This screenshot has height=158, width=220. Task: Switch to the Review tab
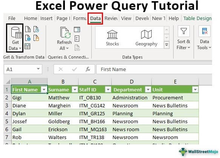111,19
